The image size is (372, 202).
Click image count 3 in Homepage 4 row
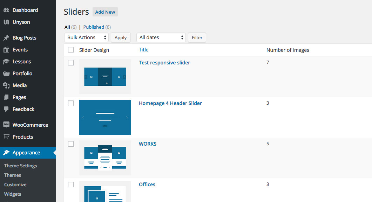[268, 103]
